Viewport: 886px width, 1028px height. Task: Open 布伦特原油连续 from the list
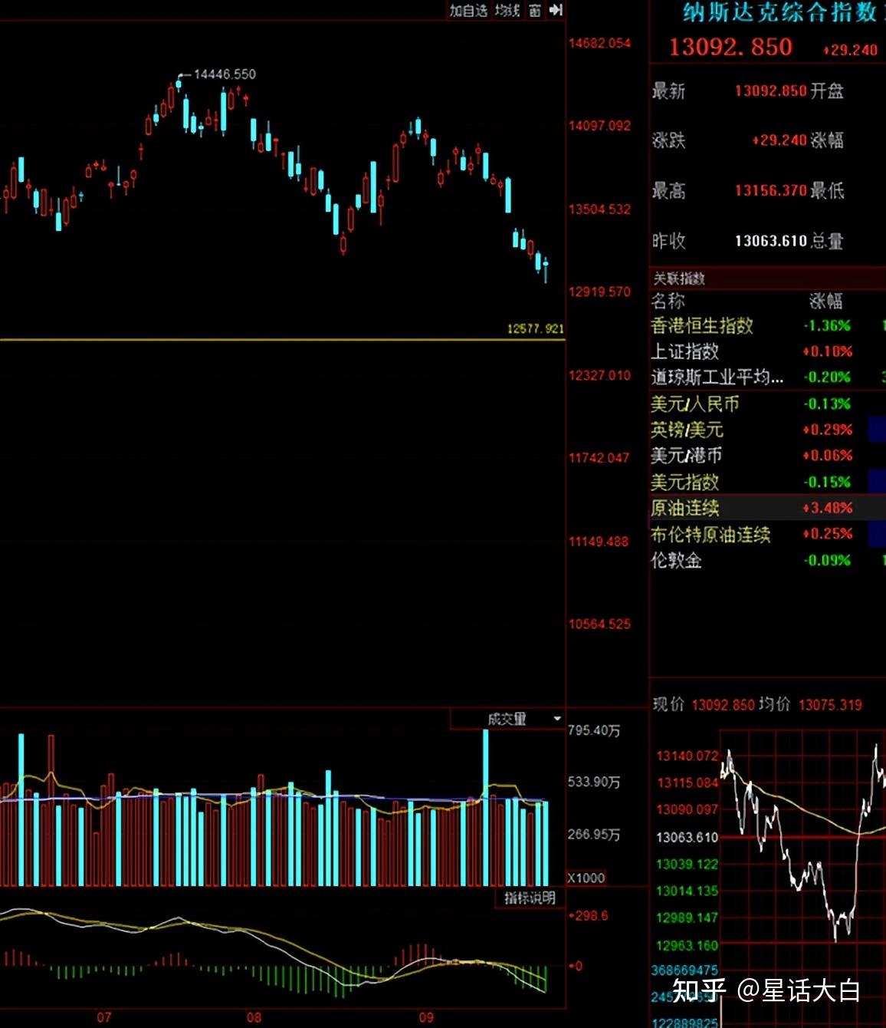pyautogui.click(x=710, y=534)
